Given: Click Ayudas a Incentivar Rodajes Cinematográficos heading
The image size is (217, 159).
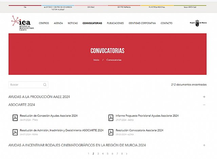Looking at the screenshot, I should click(77, 145).
